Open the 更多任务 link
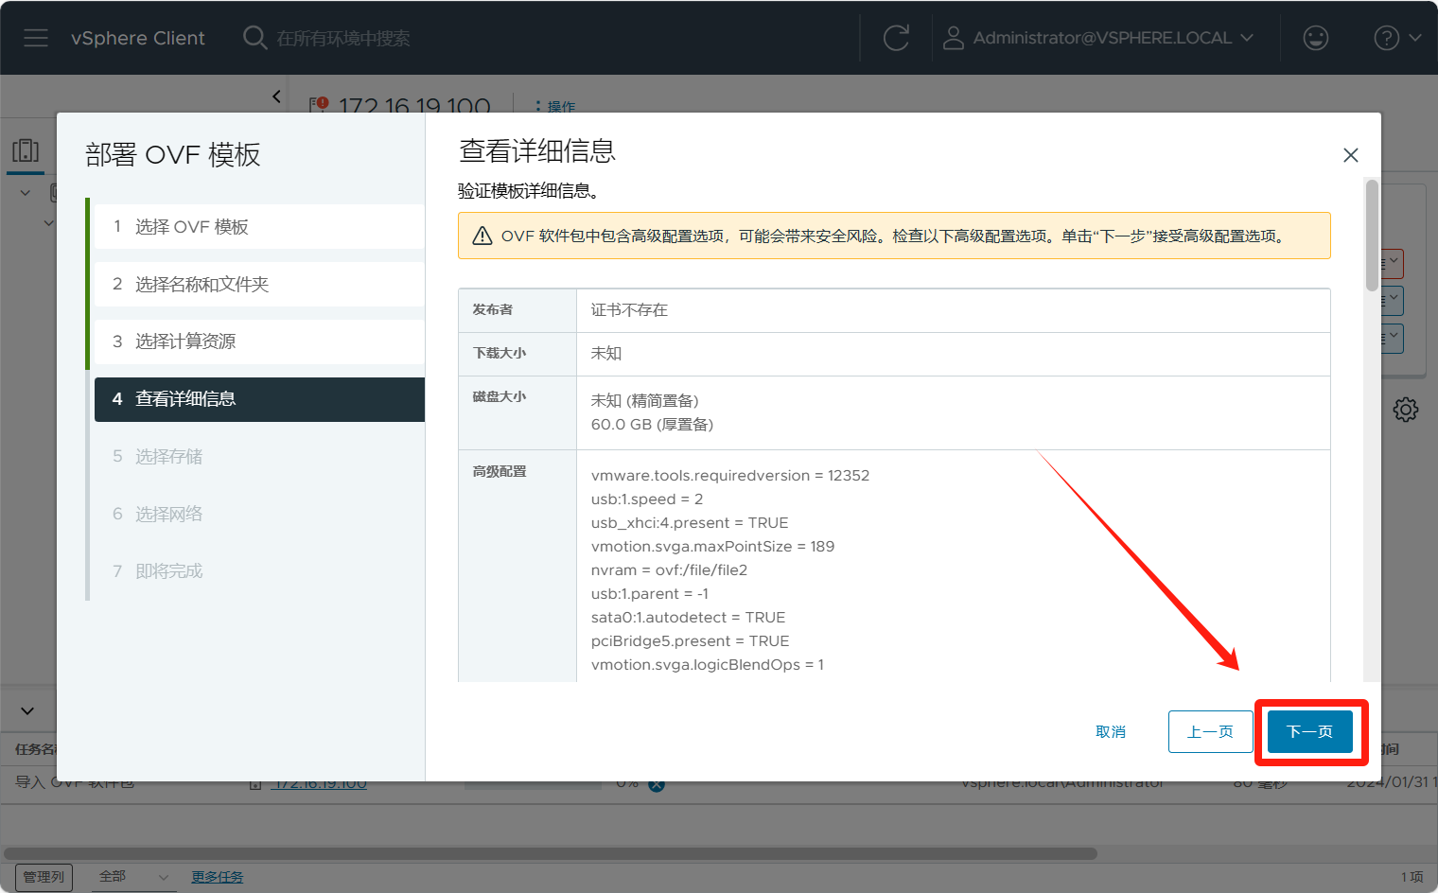1438x893 pixels. pyautogui.click(x=217, y=877)
